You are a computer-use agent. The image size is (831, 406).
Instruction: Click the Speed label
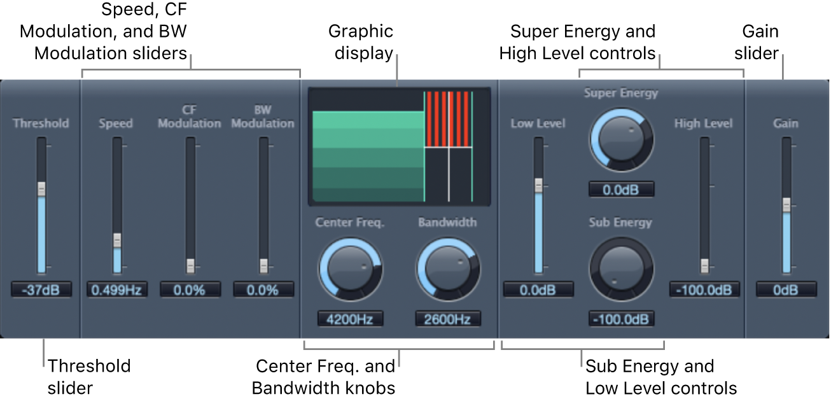116,123
